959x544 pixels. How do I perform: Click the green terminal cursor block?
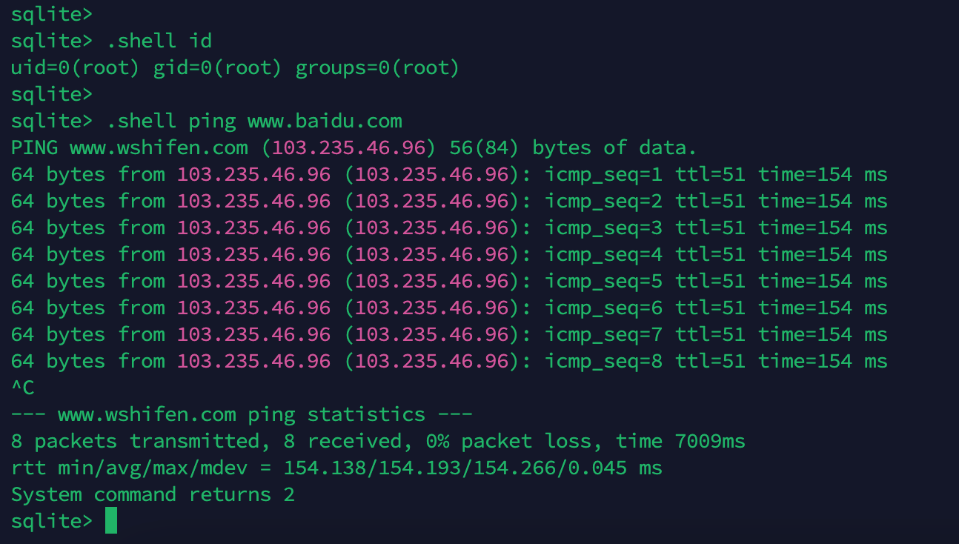tap(111, 520)
